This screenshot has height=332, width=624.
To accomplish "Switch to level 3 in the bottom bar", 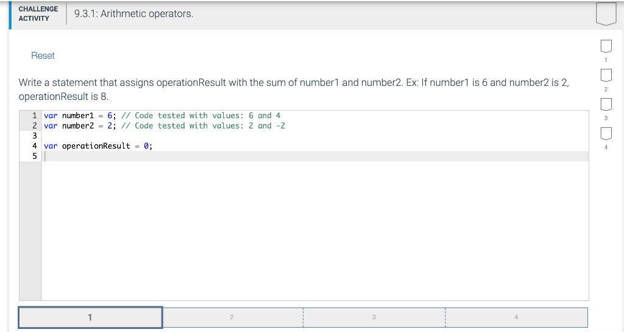I will [x=374, y=317].
